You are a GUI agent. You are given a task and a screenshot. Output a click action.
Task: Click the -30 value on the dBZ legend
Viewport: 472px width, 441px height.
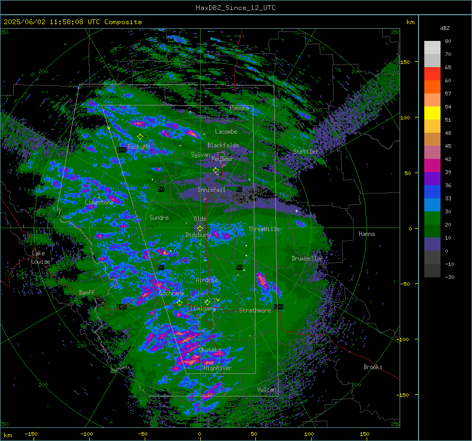tap(449, 277)
